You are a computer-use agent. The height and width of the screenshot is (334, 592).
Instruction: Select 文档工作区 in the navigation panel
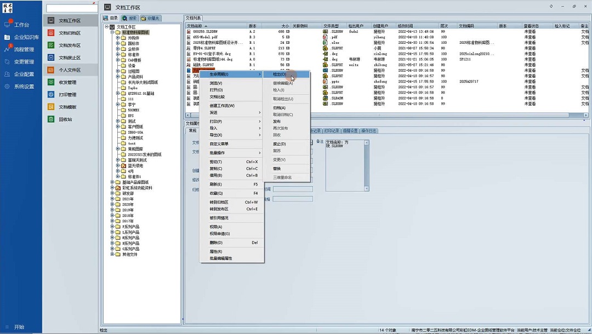click(70, 21)
